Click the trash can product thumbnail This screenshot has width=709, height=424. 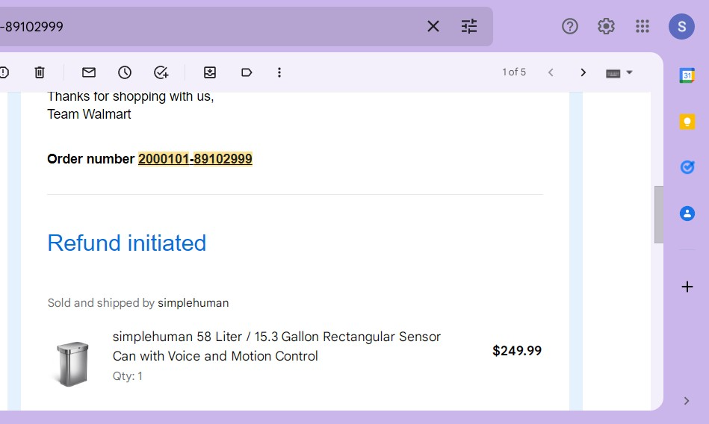[x=72, y=364]
